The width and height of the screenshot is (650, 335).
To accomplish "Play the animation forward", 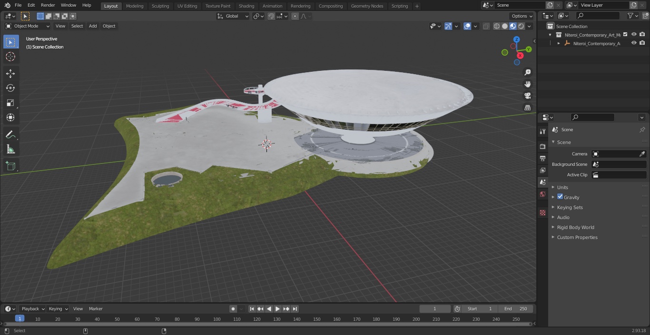I will click(x=278, y=309).
